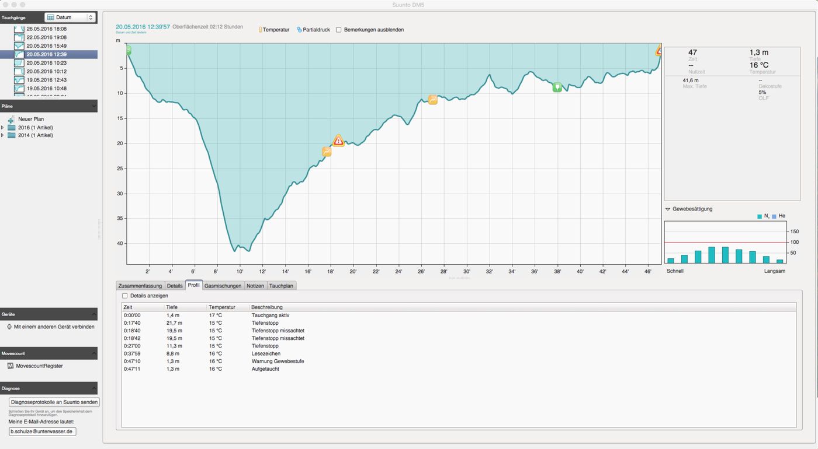Click Diagnoseprotokolle an Suunto senden button
818x449 pixels.
54,402
